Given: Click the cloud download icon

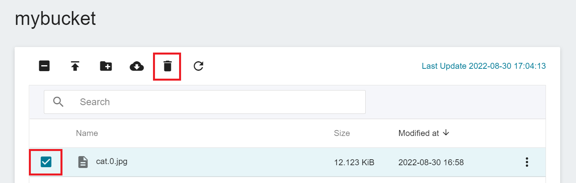Looking at the screenshot, I should (137, 66).
